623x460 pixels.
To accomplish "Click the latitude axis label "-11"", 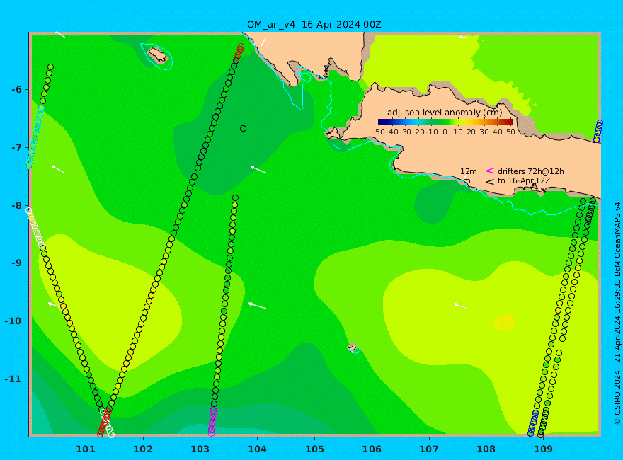I will (13, 379).
